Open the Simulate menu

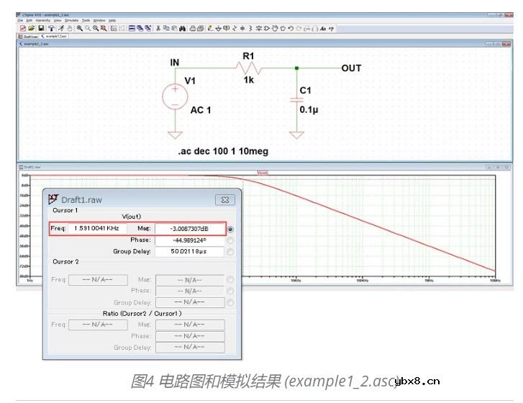71,20
